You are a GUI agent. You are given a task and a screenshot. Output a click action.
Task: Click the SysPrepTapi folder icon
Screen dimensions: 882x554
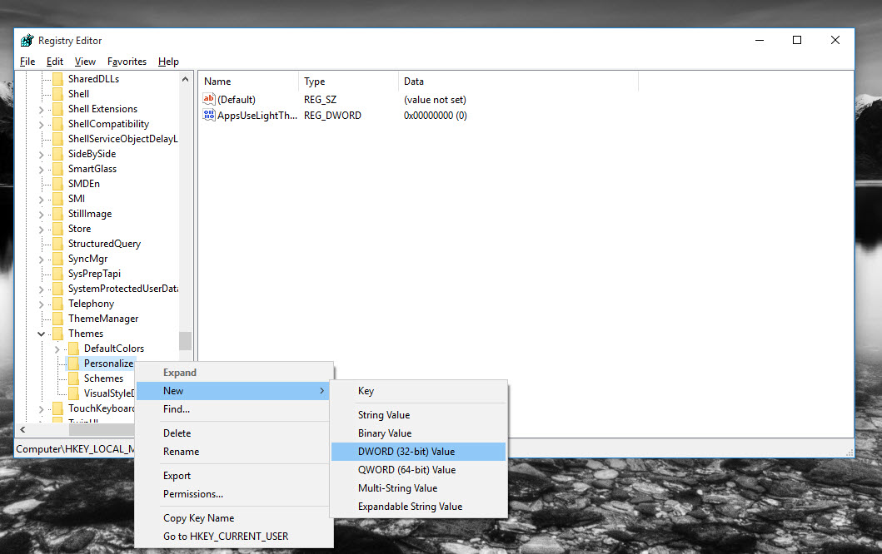point(58,274)
